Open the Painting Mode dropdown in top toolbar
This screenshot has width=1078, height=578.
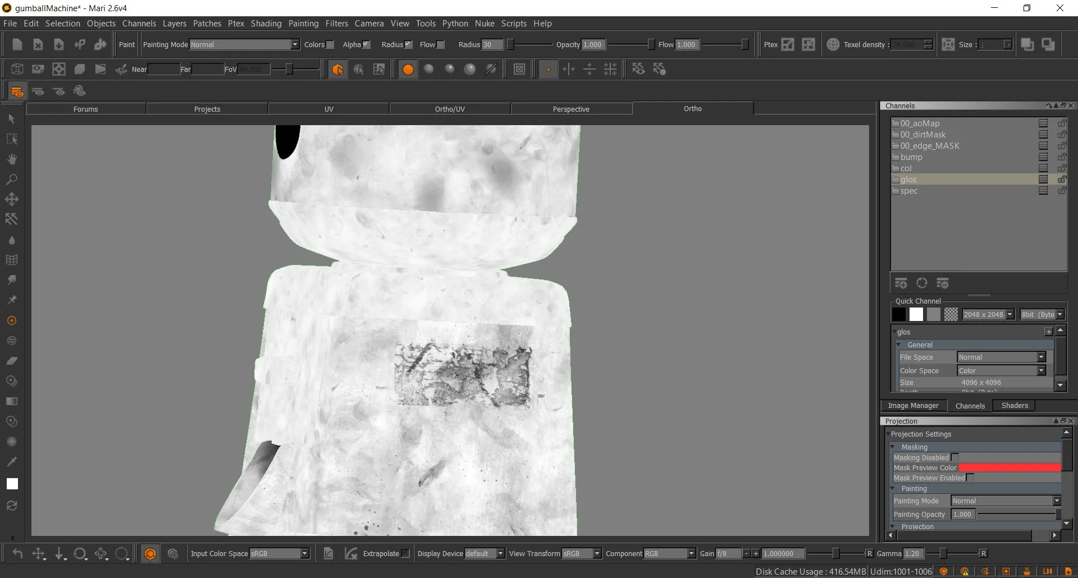244,45
